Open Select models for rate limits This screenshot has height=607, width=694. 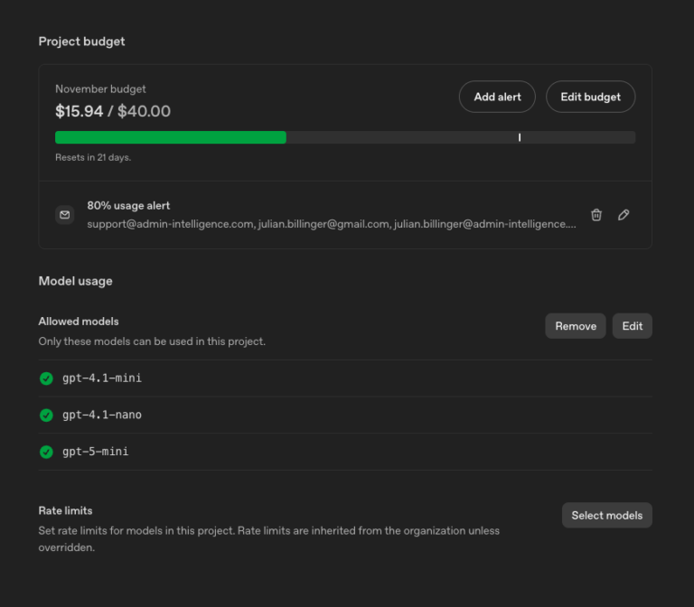(606, 515)
